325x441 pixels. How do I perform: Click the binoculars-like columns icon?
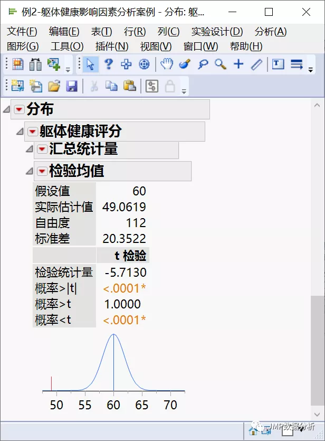pos(36,64)
